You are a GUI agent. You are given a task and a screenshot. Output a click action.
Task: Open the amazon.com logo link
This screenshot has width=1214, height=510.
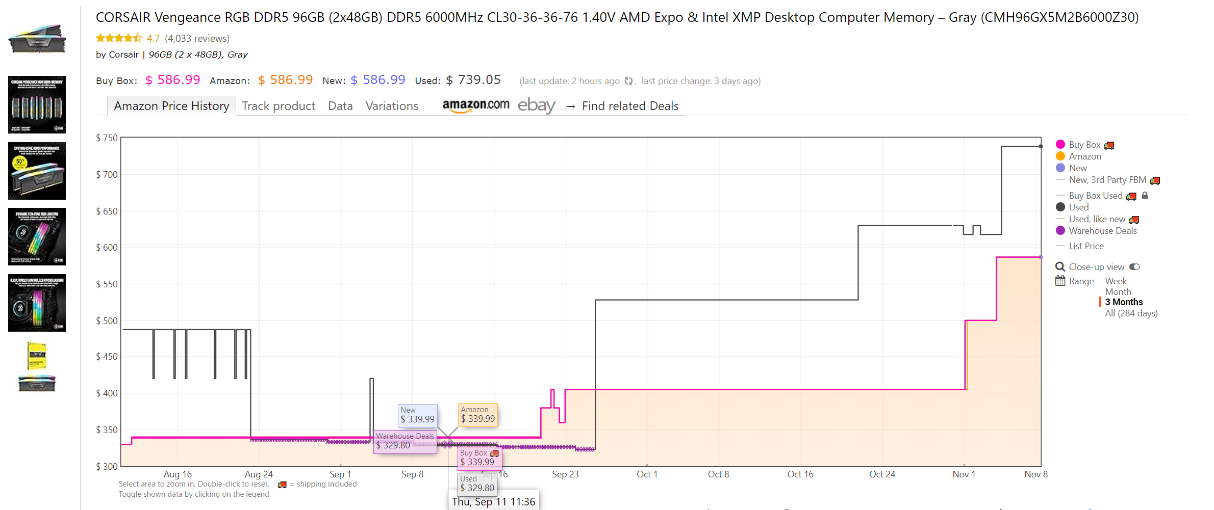[x=476, y=105]
